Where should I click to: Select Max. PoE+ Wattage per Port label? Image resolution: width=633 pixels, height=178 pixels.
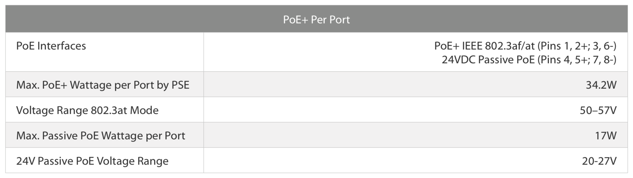(x=103, y=85)
